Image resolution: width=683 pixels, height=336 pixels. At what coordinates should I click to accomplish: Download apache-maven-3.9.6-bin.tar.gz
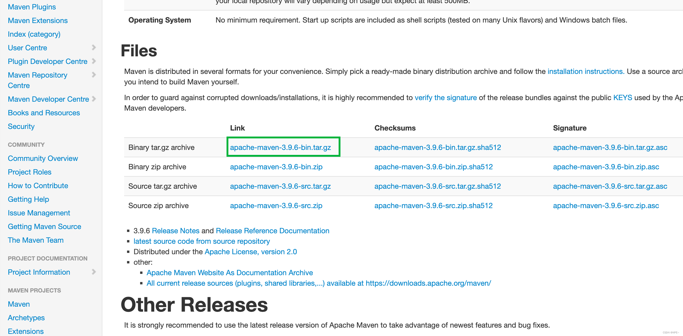point(280,147)
